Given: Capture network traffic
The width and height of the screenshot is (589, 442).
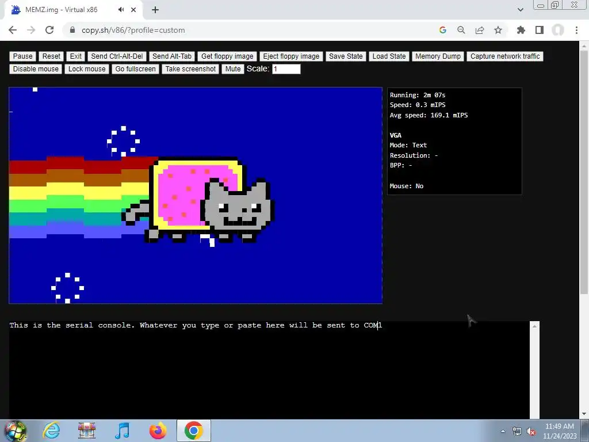Looking at the screenshot, I should (x=505, y=56).
